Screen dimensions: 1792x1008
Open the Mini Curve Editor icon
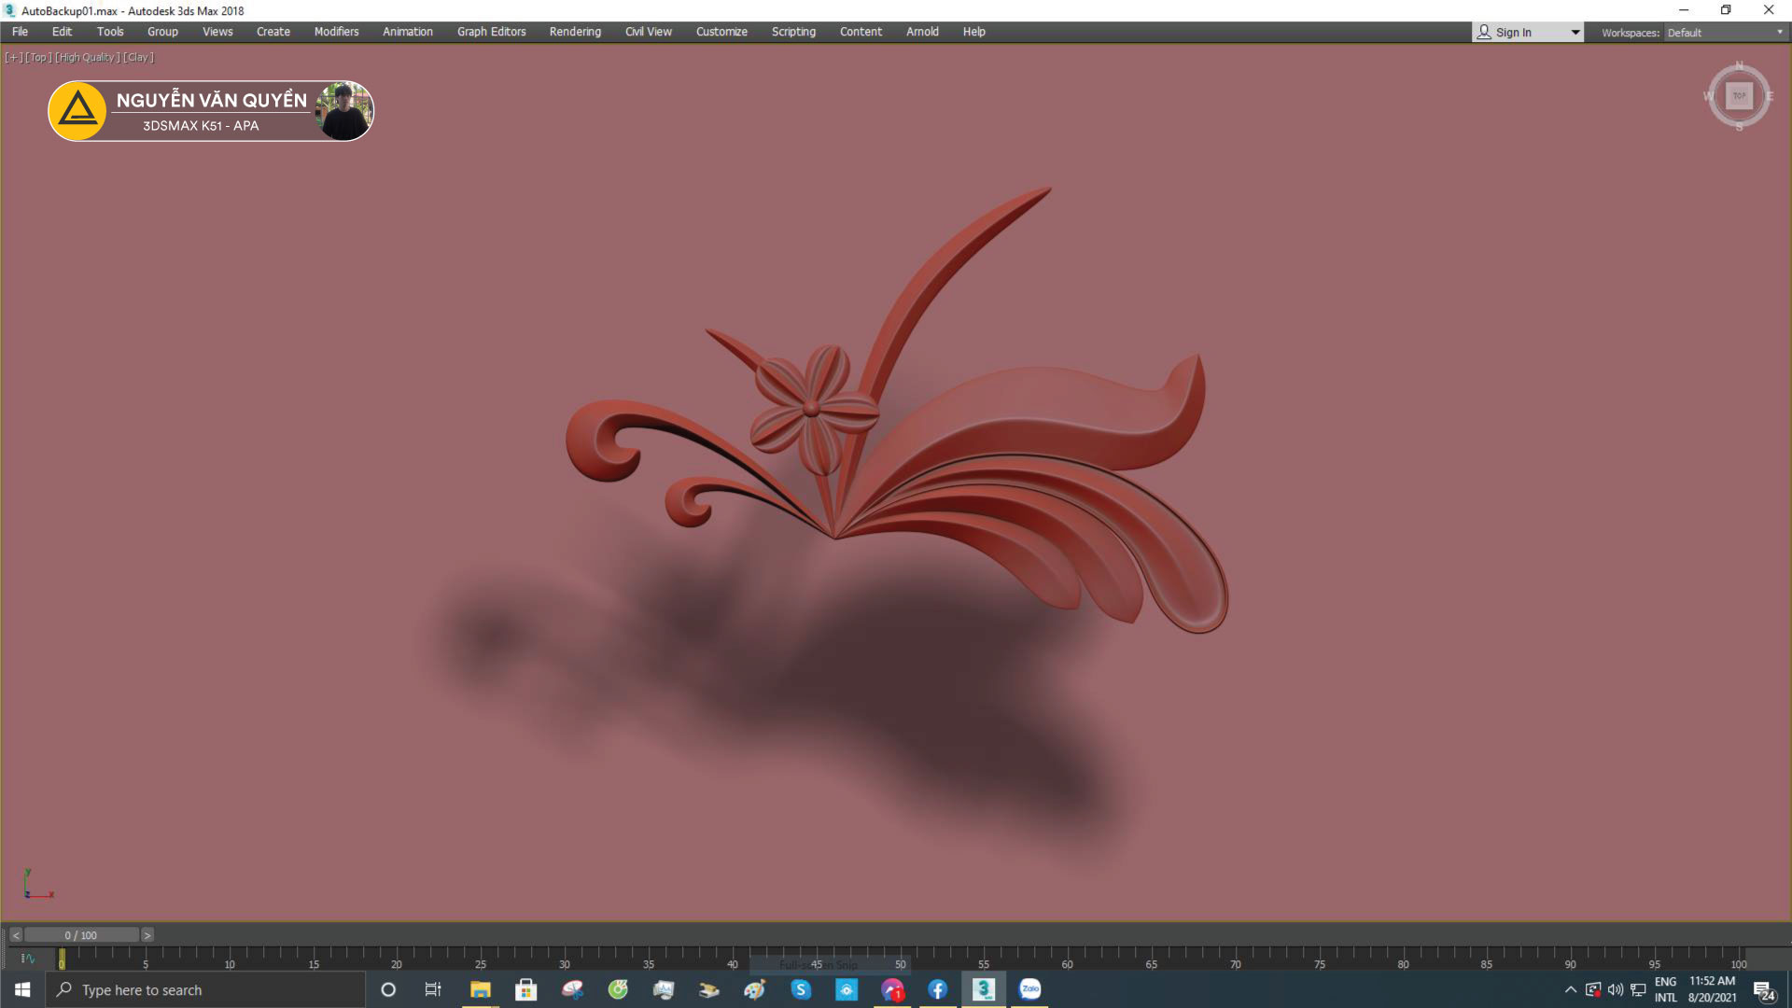point(27,959)
